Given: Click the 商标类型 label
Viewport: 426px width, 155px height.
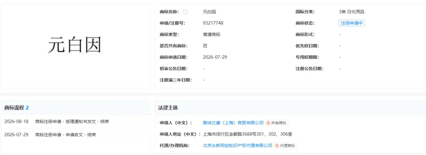Looking at the screenshot, I should pyautogui.click(x=169, y=35).
